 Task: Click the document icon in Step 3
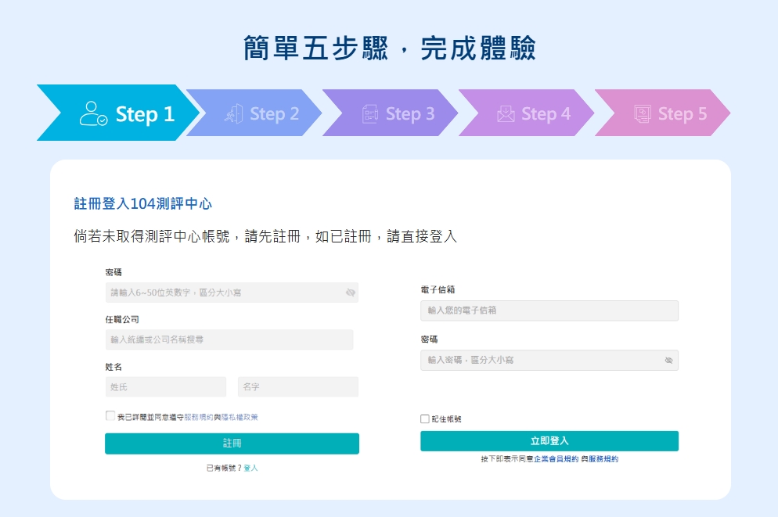pos(369,114)
